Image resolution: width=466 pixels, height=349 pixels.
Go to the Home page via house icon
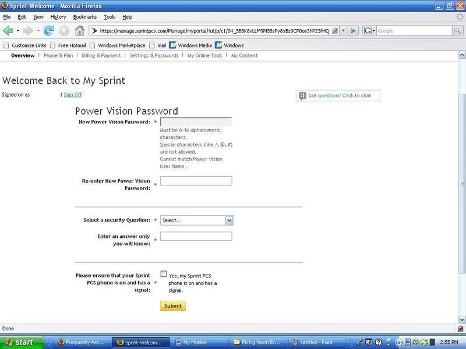point(79,30)
